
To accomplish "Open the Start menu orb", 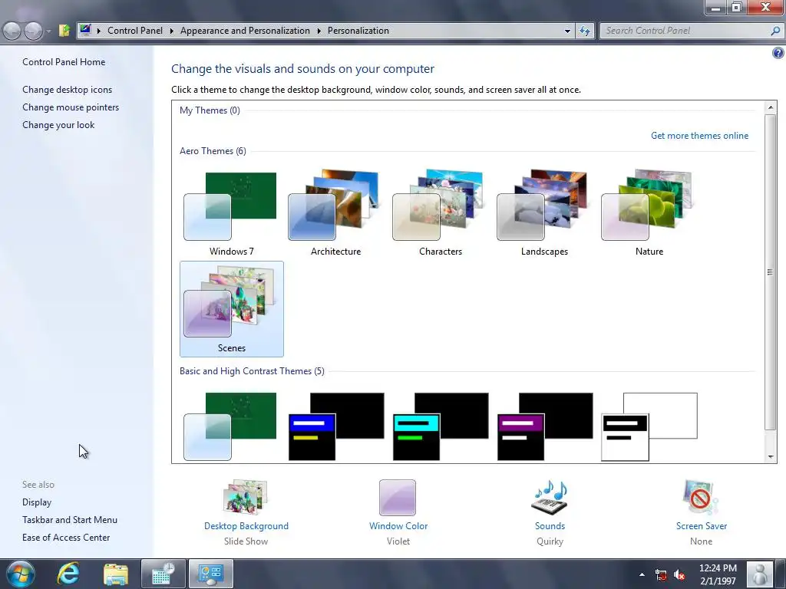I will [21, 574].
